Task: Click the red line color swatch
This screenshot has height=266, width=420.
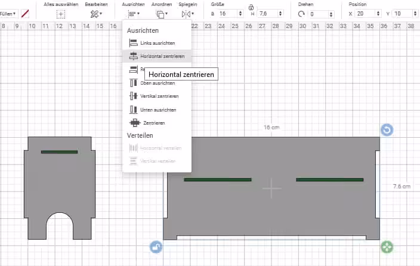Action: pyautogui.click(x=25, y=13)
